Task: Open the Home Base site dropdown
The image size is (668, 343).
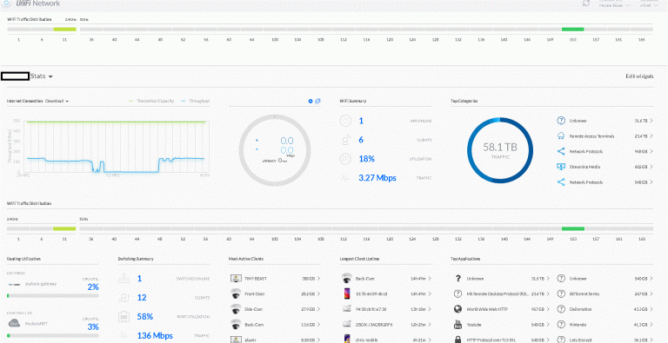Action: (614, 6)
